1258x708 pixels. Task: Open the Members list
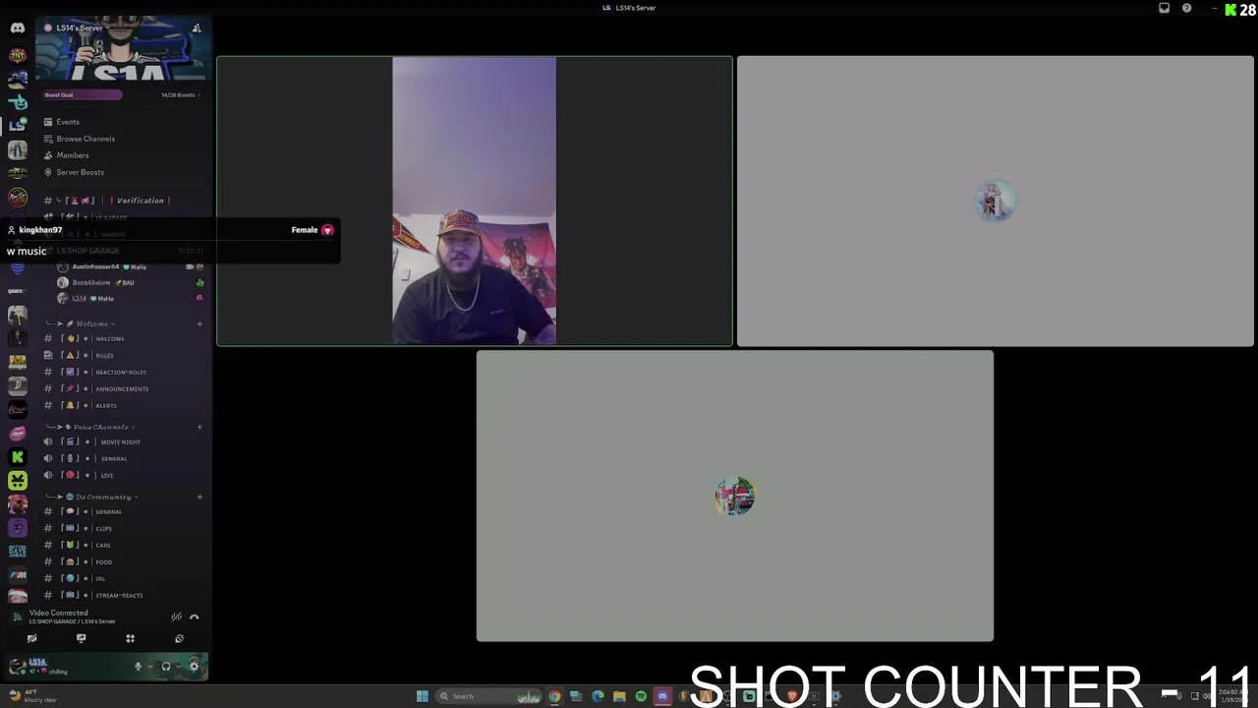click(121, 155)
